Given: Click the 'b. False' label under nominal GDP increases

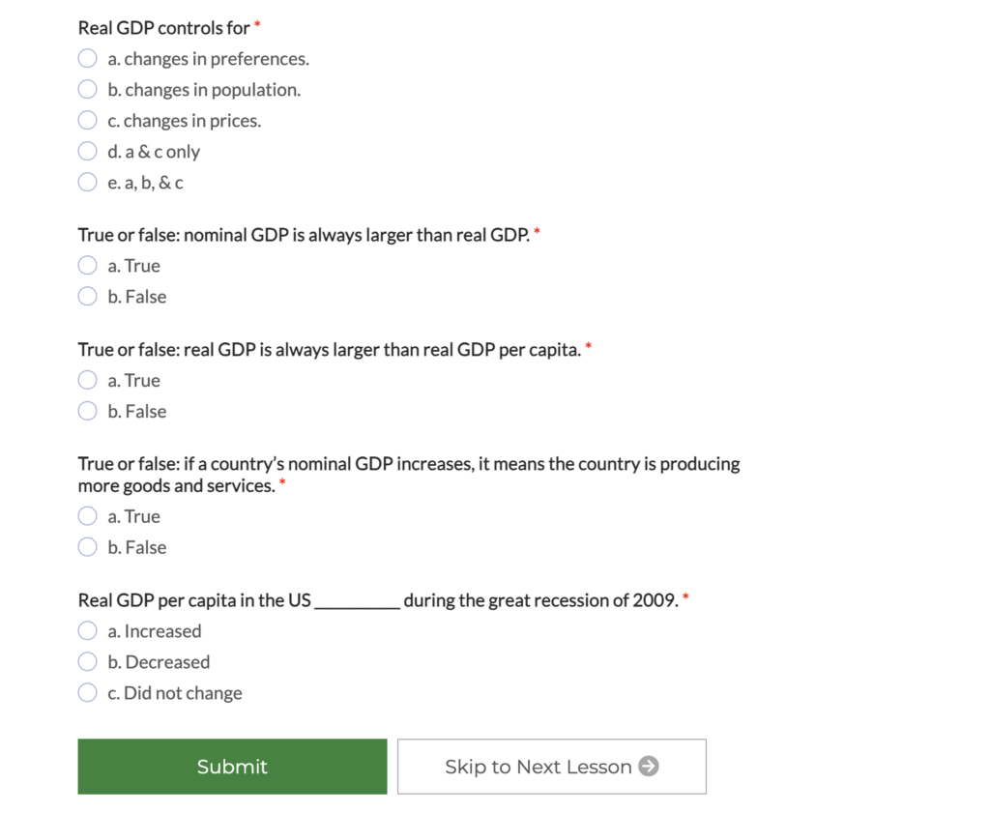Looking at the screenshot, I should 136,547.
